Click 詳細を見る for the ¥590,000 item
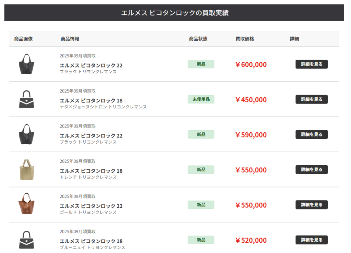Screen dimensions: 351x253 coord(311,135)
